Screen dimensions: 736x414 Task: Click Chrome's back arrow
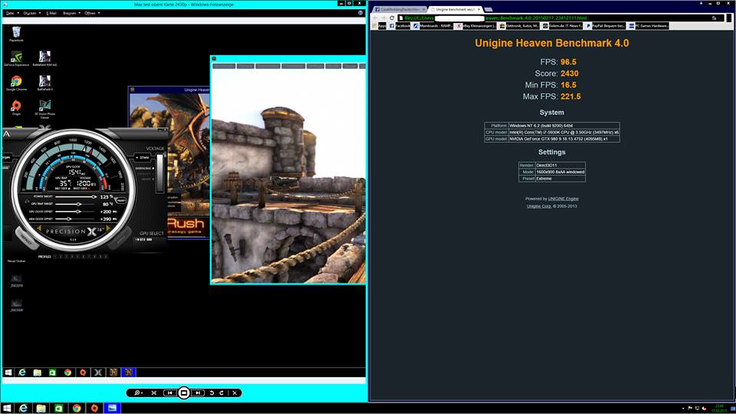[x=375, y=18]
